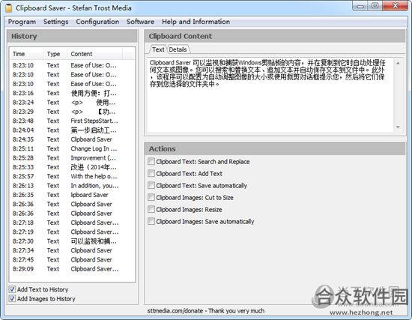412x320 pixels.
Task: Switch to the Text tab
Action: click(158, 49)
